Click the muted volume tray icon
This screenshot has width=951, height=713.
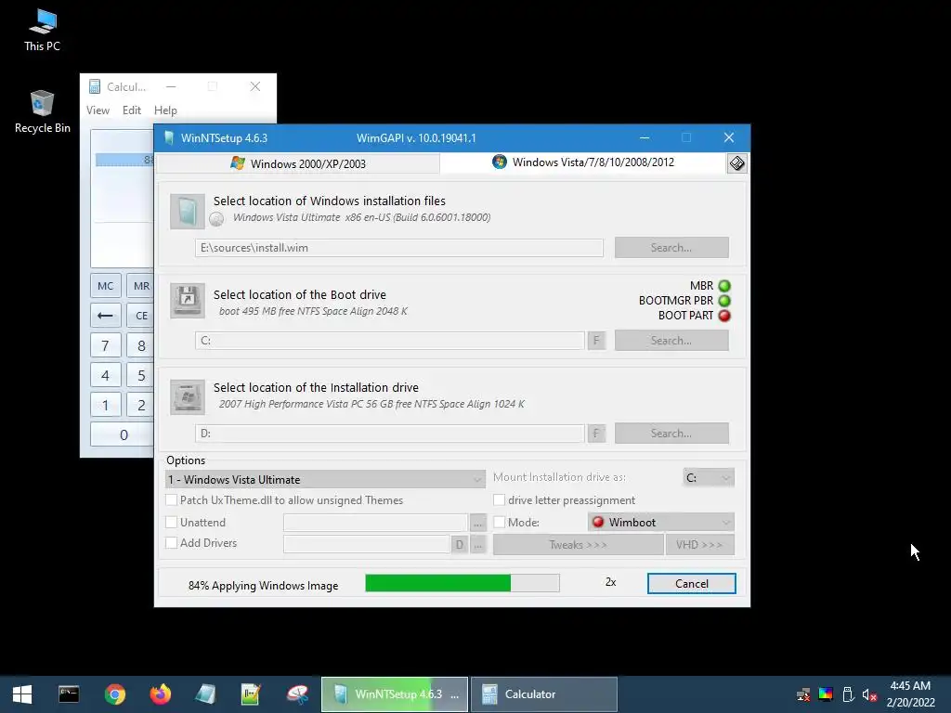pyautogui.click(x=869, y=694)
